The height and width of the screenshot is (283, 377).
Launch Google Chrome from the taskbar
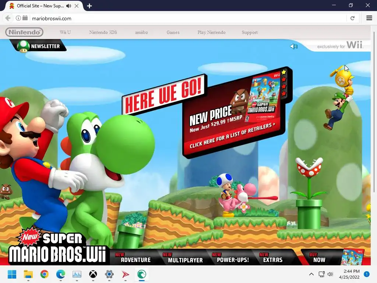click(45, 274)
